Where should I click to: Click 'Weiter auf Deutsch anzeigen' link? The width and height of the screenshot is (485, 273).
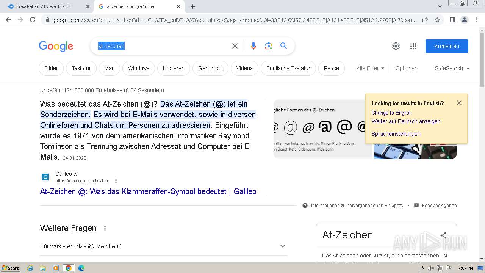click(406, 121)
